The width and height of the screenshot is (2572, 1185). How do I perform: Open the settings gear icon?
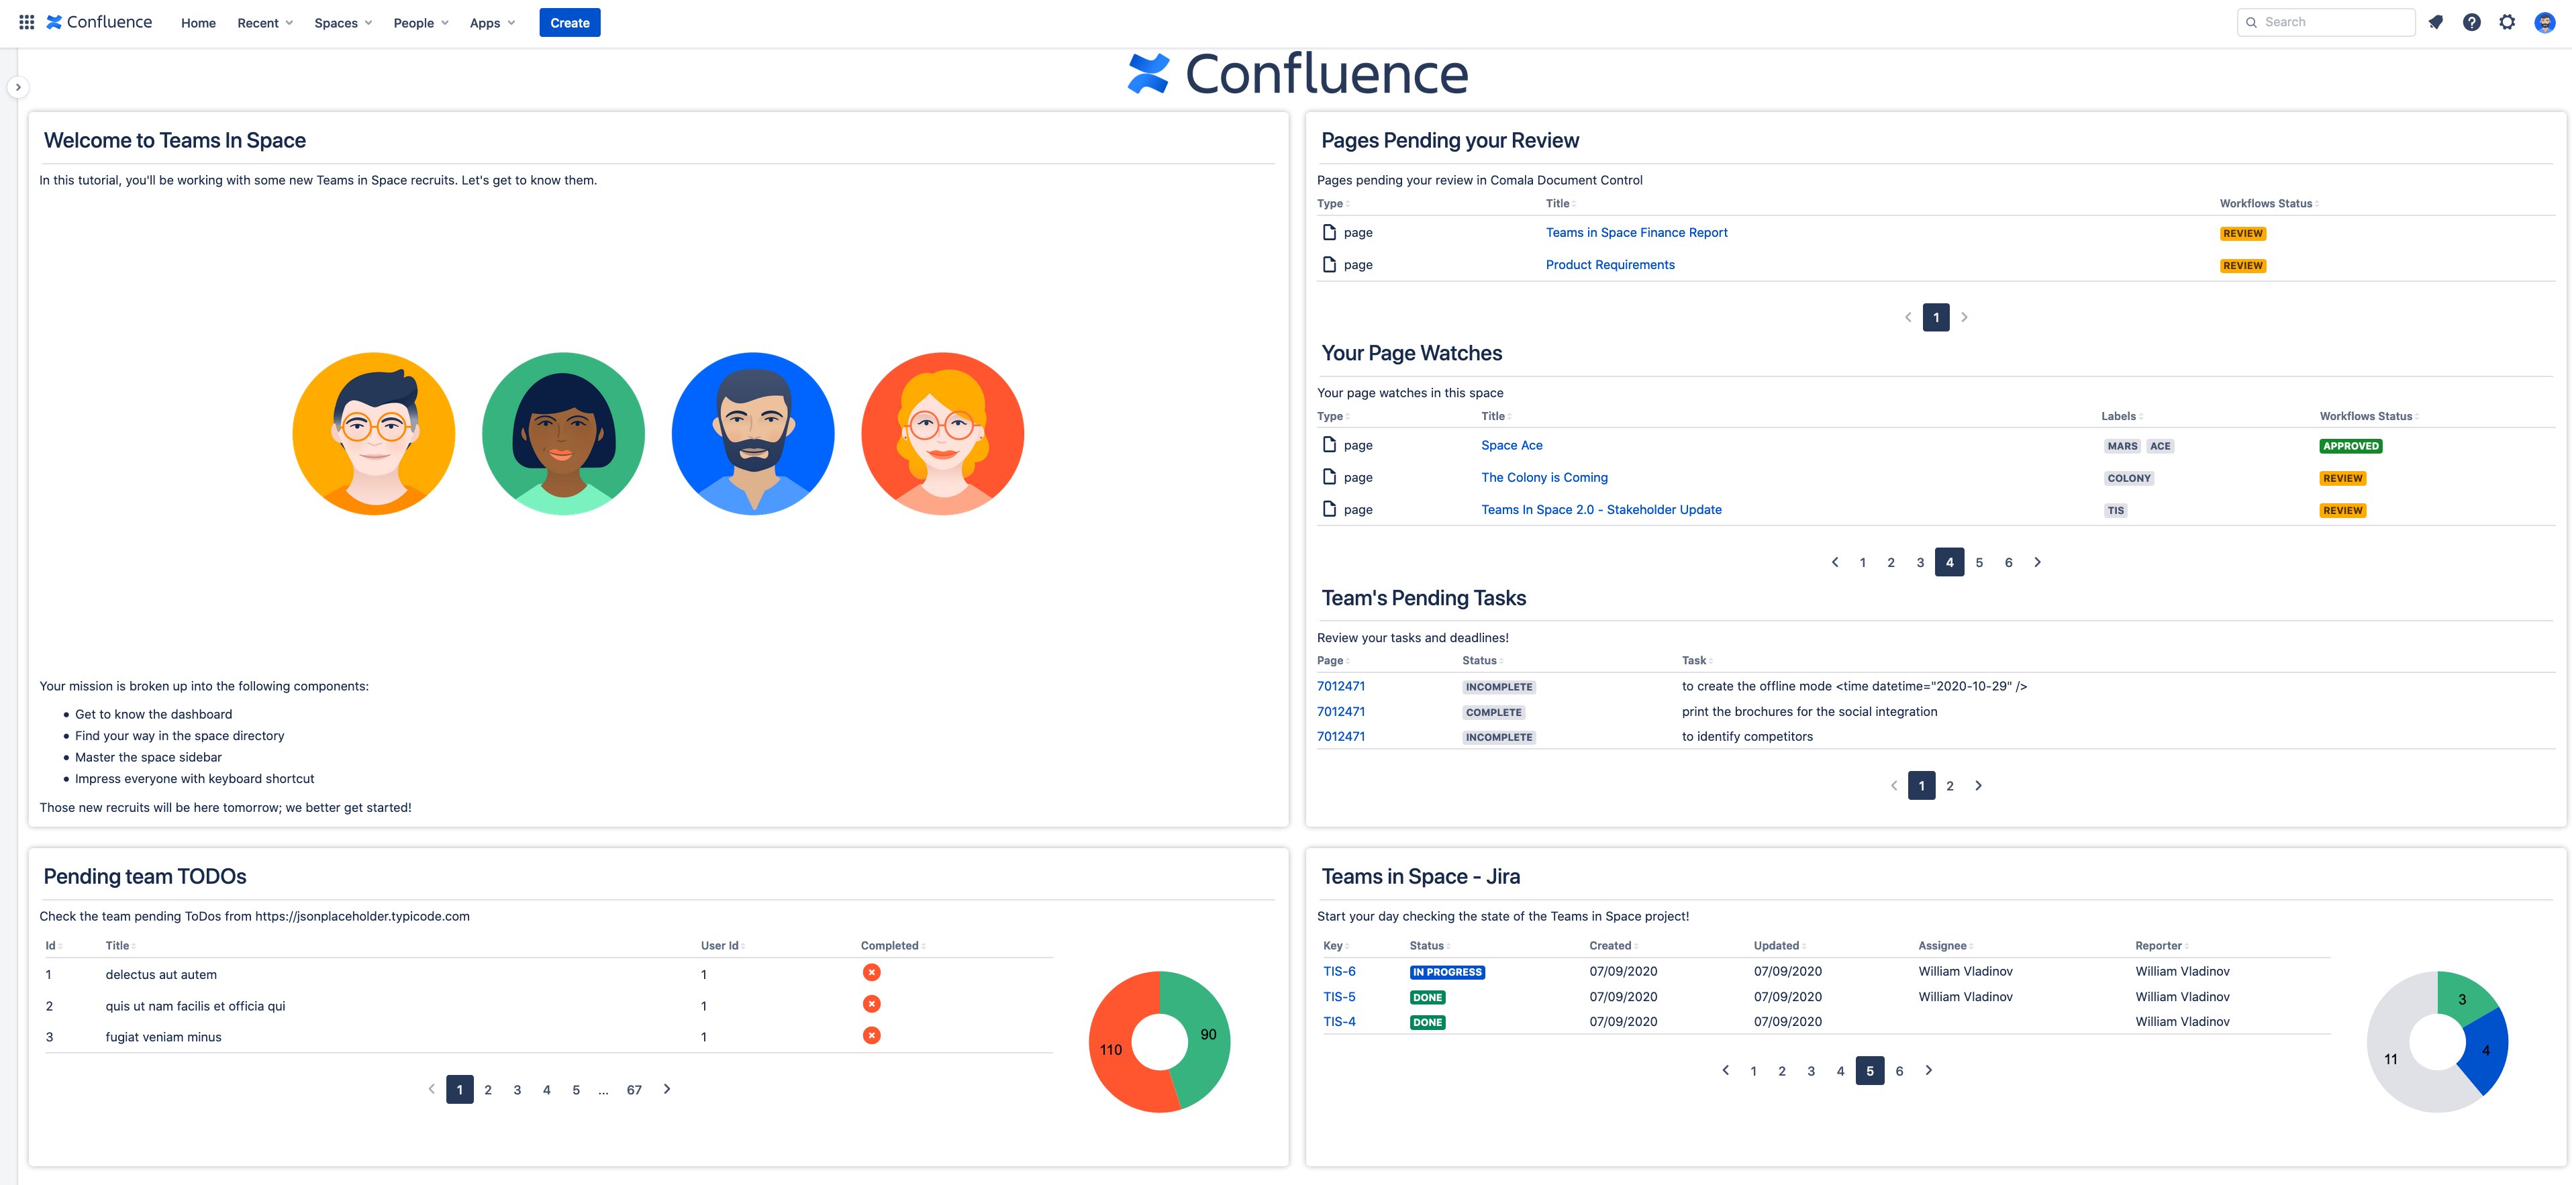pos(2507,22)
